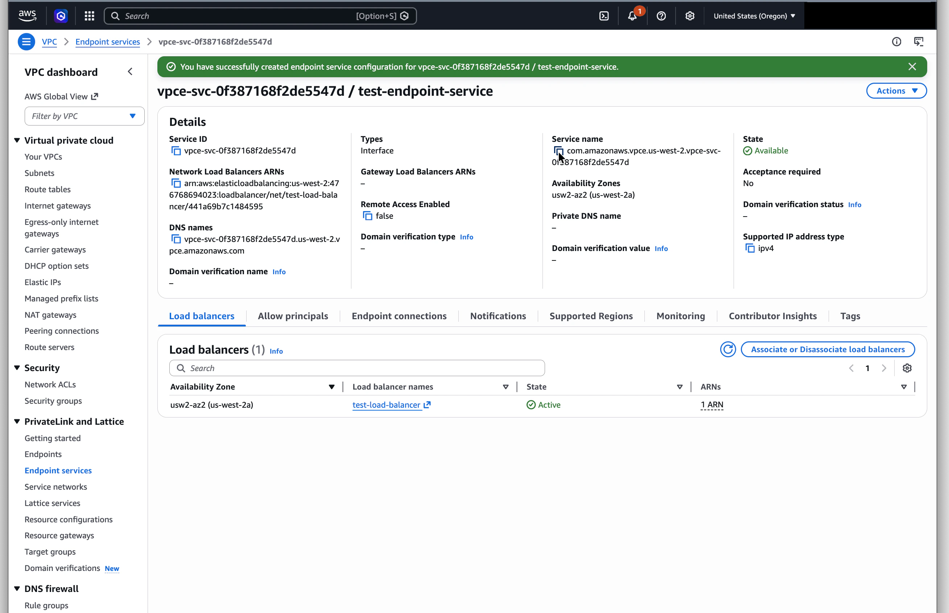Copy the DNS name
Image resolution: width=949 pixels, height=613 pixels.
point(176,238)
